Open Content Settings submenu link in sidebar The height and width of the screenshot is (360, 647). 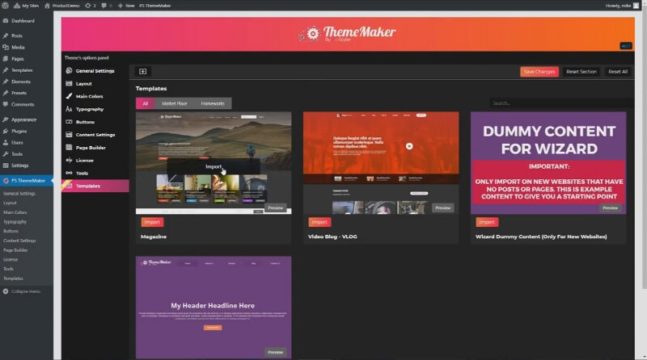pos(19,241)
